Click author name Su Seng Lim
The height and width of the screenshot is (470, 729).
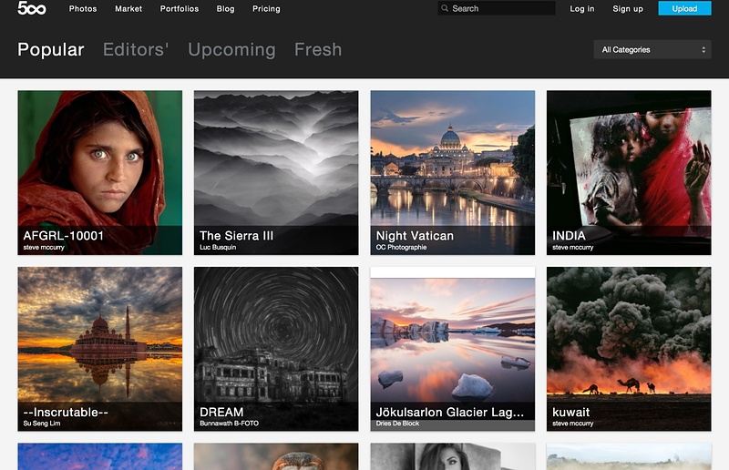point(42,424)
